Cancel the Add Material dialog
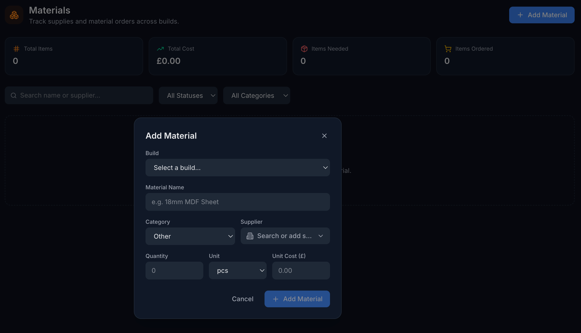This screenshot has width=581, height=333. click(243, 299)
